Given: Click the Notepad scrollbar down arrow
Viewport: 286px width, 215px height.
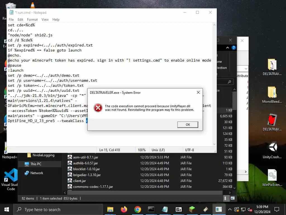Looking at the screenshot, I should pyautogui.click(x=214, y=144).
